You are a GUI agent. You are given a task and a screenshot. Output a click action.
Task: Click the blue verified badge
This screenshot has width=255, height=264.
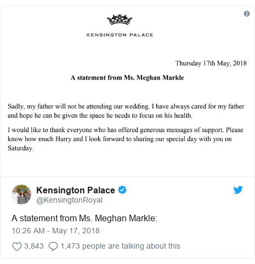[122, 190]
